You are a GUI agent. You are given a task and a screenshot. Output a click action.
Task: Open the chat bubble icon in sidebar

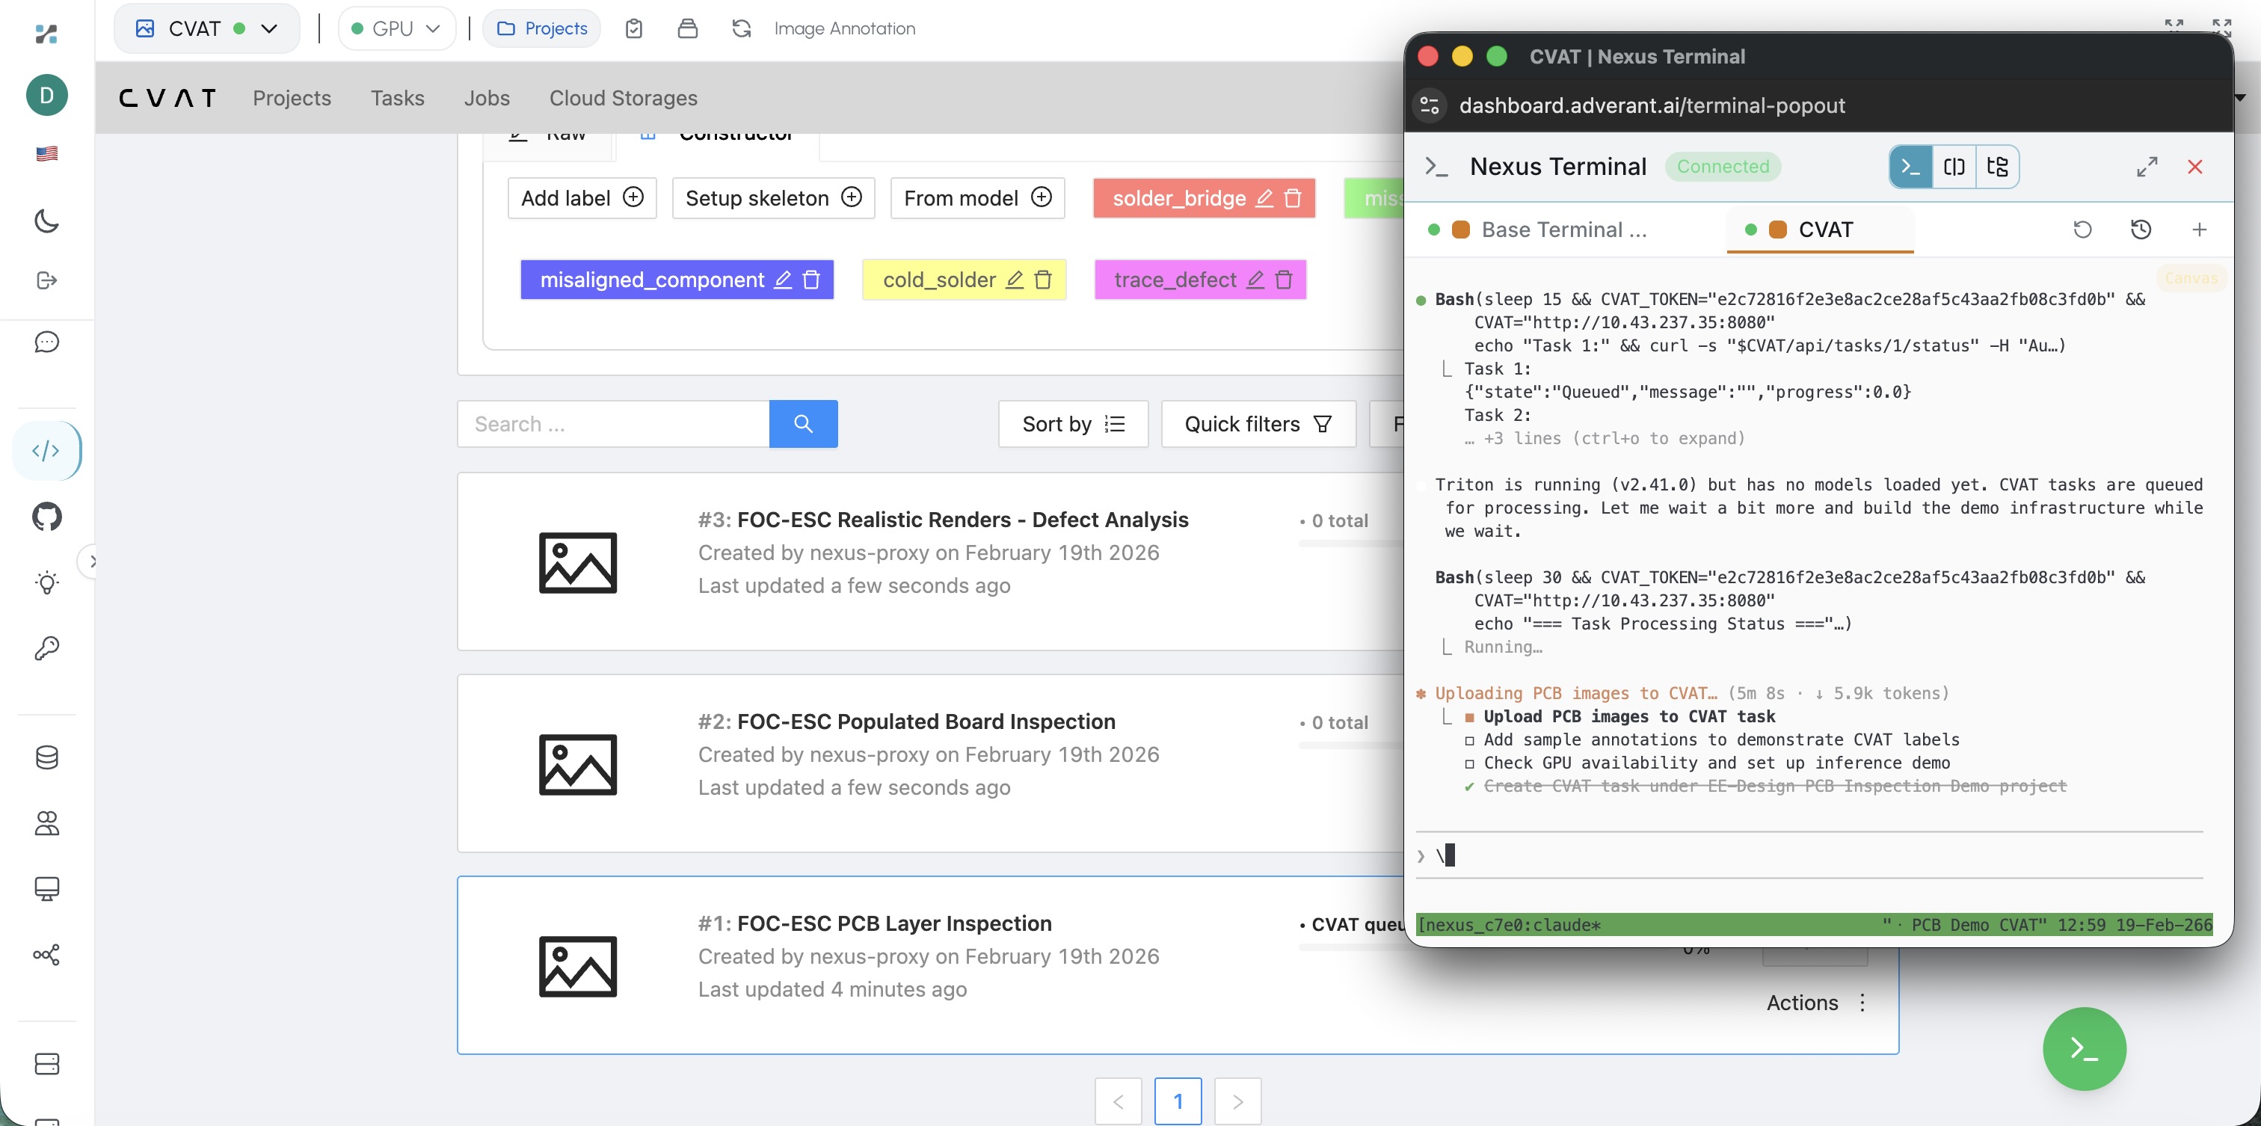[46, 342]
